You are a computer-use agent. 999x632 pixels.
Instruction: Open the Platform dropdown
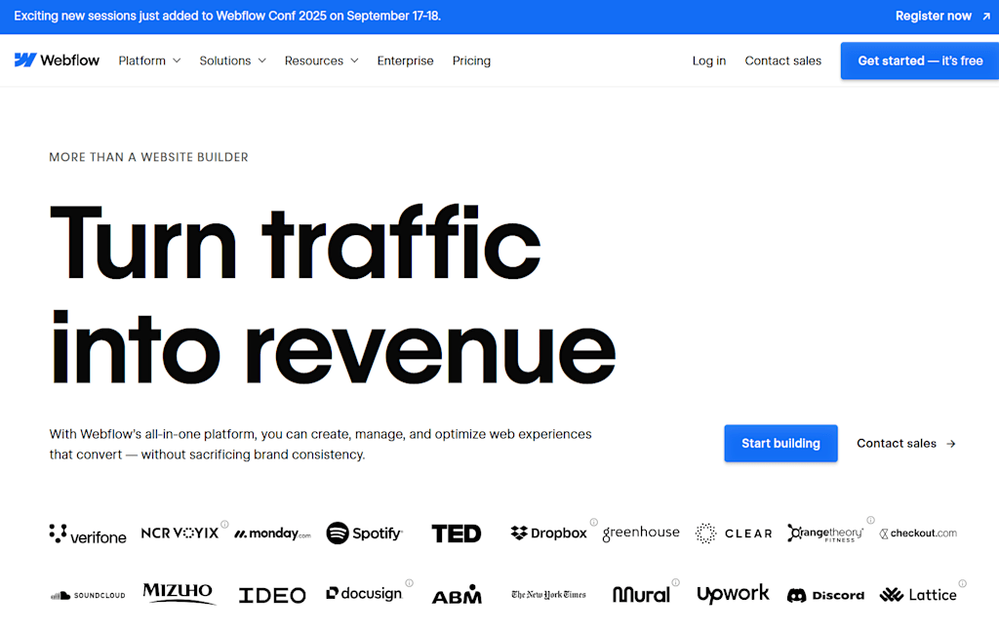[148, 60]
